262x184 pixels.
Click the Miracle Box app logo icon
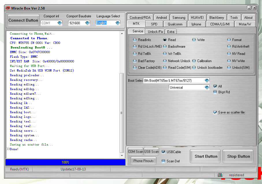(x=8, y=8)
